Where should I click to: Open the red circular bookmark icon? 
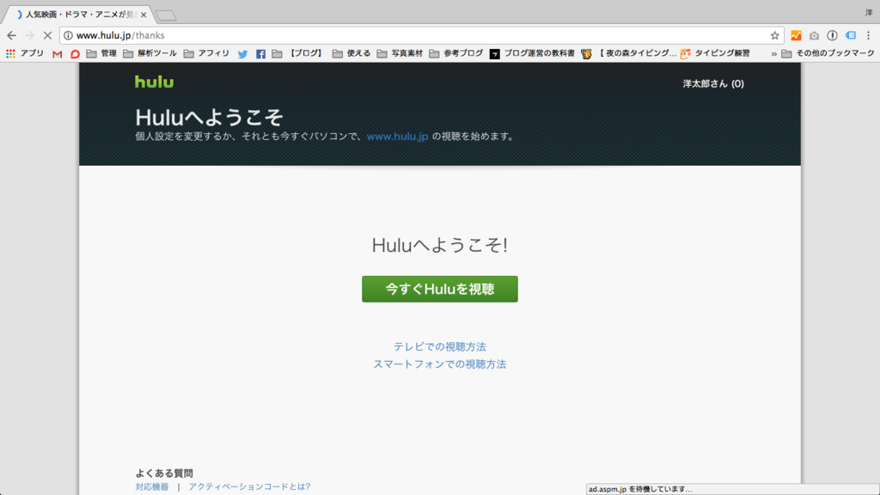click(75, 54)
